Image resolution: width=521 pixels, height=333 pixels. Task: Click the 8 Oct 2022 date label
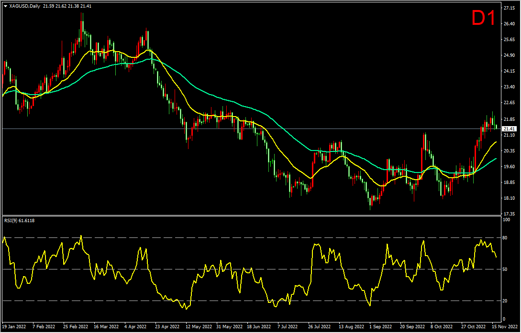[x=442, y=327]
